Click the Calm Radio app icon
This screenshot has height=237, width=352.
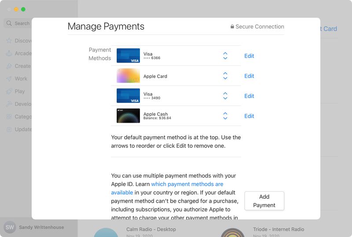[x=106, y=233]
